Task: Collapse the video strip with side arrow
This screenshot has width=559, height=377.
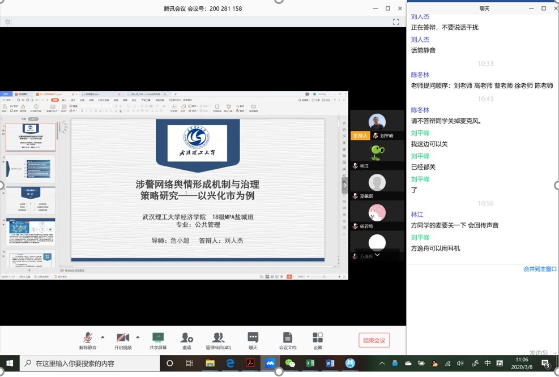Action: coord(344,186)
